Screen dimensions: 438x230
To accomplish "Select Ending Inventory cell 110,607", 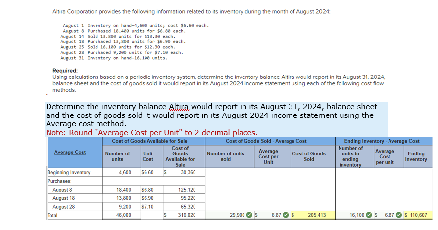I will (x=418, y=215).
